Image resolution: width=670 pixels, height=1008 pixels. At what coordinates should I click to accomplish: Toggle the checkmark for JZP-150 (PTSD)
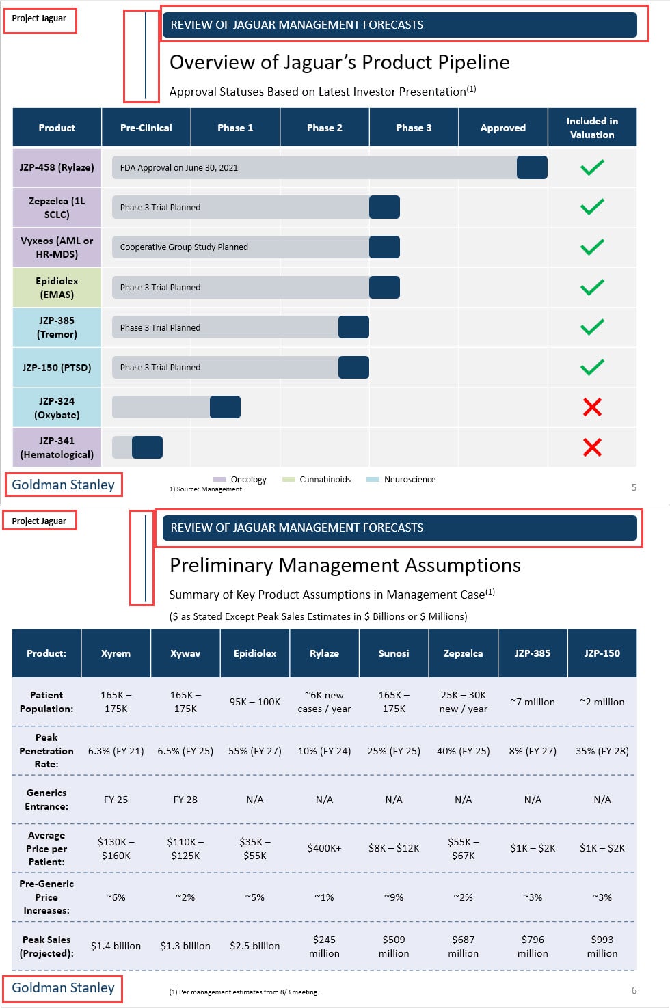pyautogui.click(x=591, y=367)
